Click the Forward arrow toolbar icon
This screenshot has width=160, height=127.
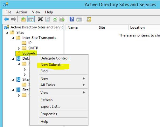[14, 19]
